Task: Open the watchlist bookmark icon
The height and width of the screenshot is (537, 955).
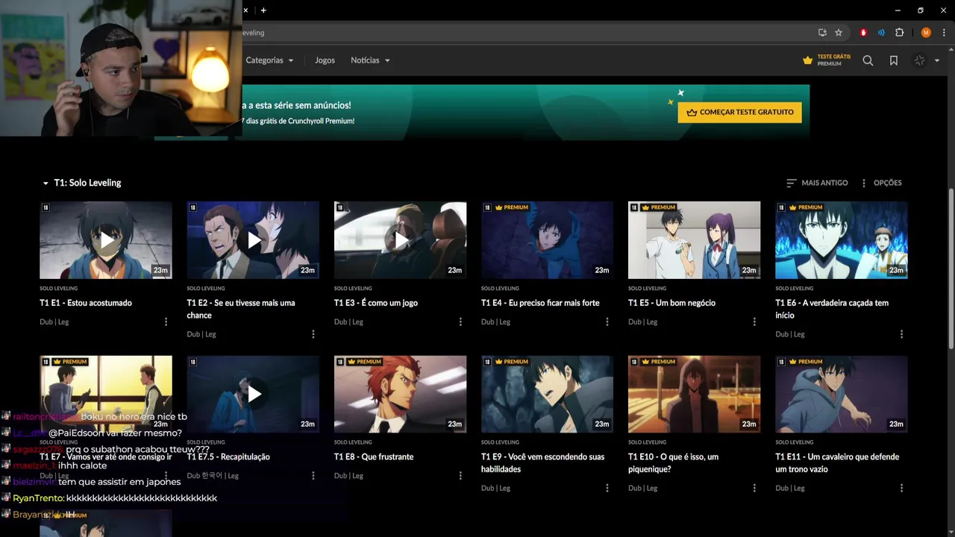Action: (894, 60)
